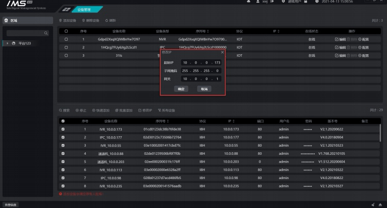Check the checkbox for device Gdpd2XsqXQIWBnYw7O97
This screenshot has height=208, width=387.
(x=66, y=39)
